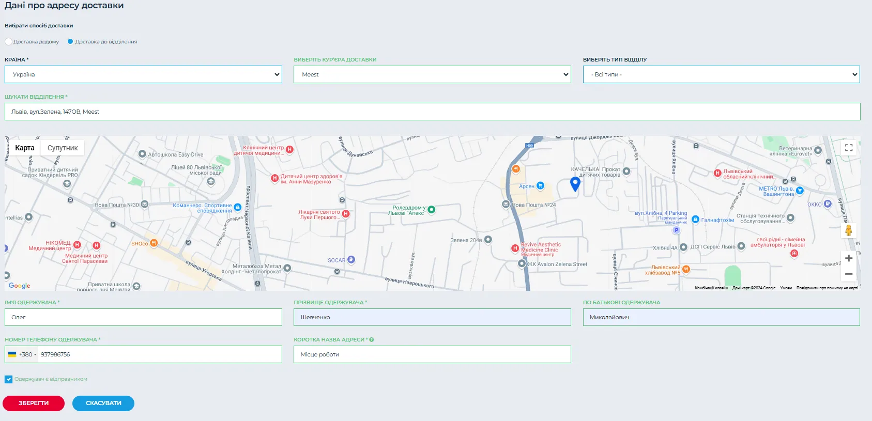Open the department type dropdown

[721, 74]
